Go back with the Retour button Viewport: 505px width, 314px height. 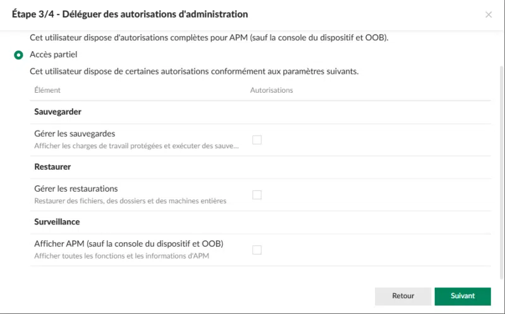403,296
